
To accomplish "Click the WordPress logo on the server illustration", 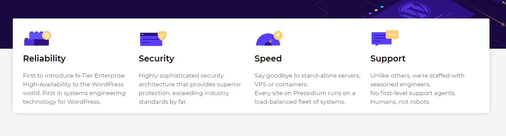I will click(412, 11).
